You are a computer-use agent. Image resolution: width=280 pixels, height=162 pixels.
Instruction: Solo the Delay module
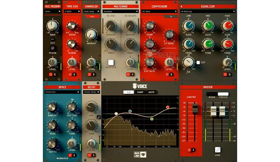93,155
